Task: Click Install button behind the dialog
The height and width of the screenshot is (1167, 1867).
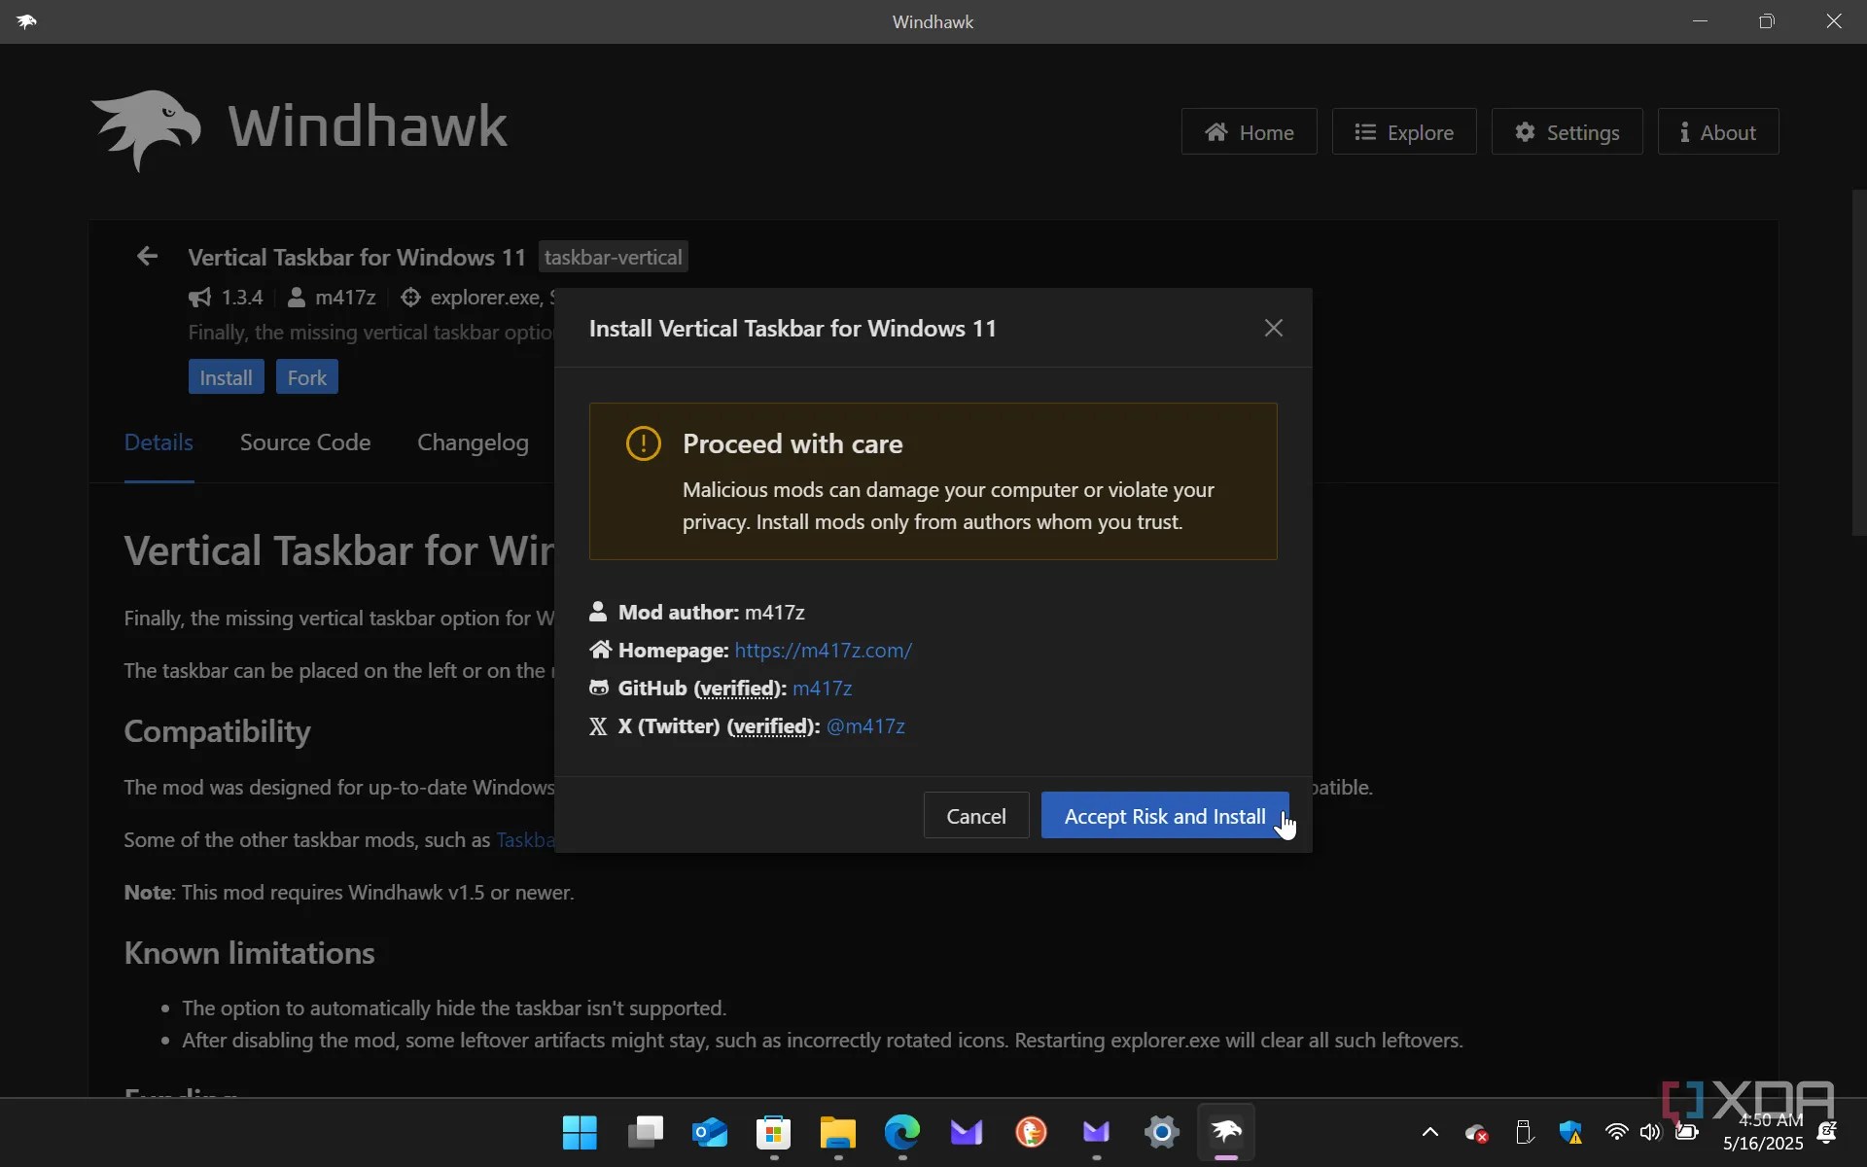Action: coord(226,377)
